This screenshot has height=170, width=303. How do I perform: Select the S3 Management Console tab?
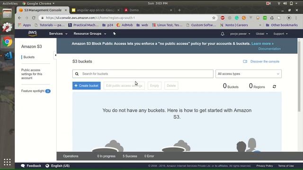click(x=43, y=10)
